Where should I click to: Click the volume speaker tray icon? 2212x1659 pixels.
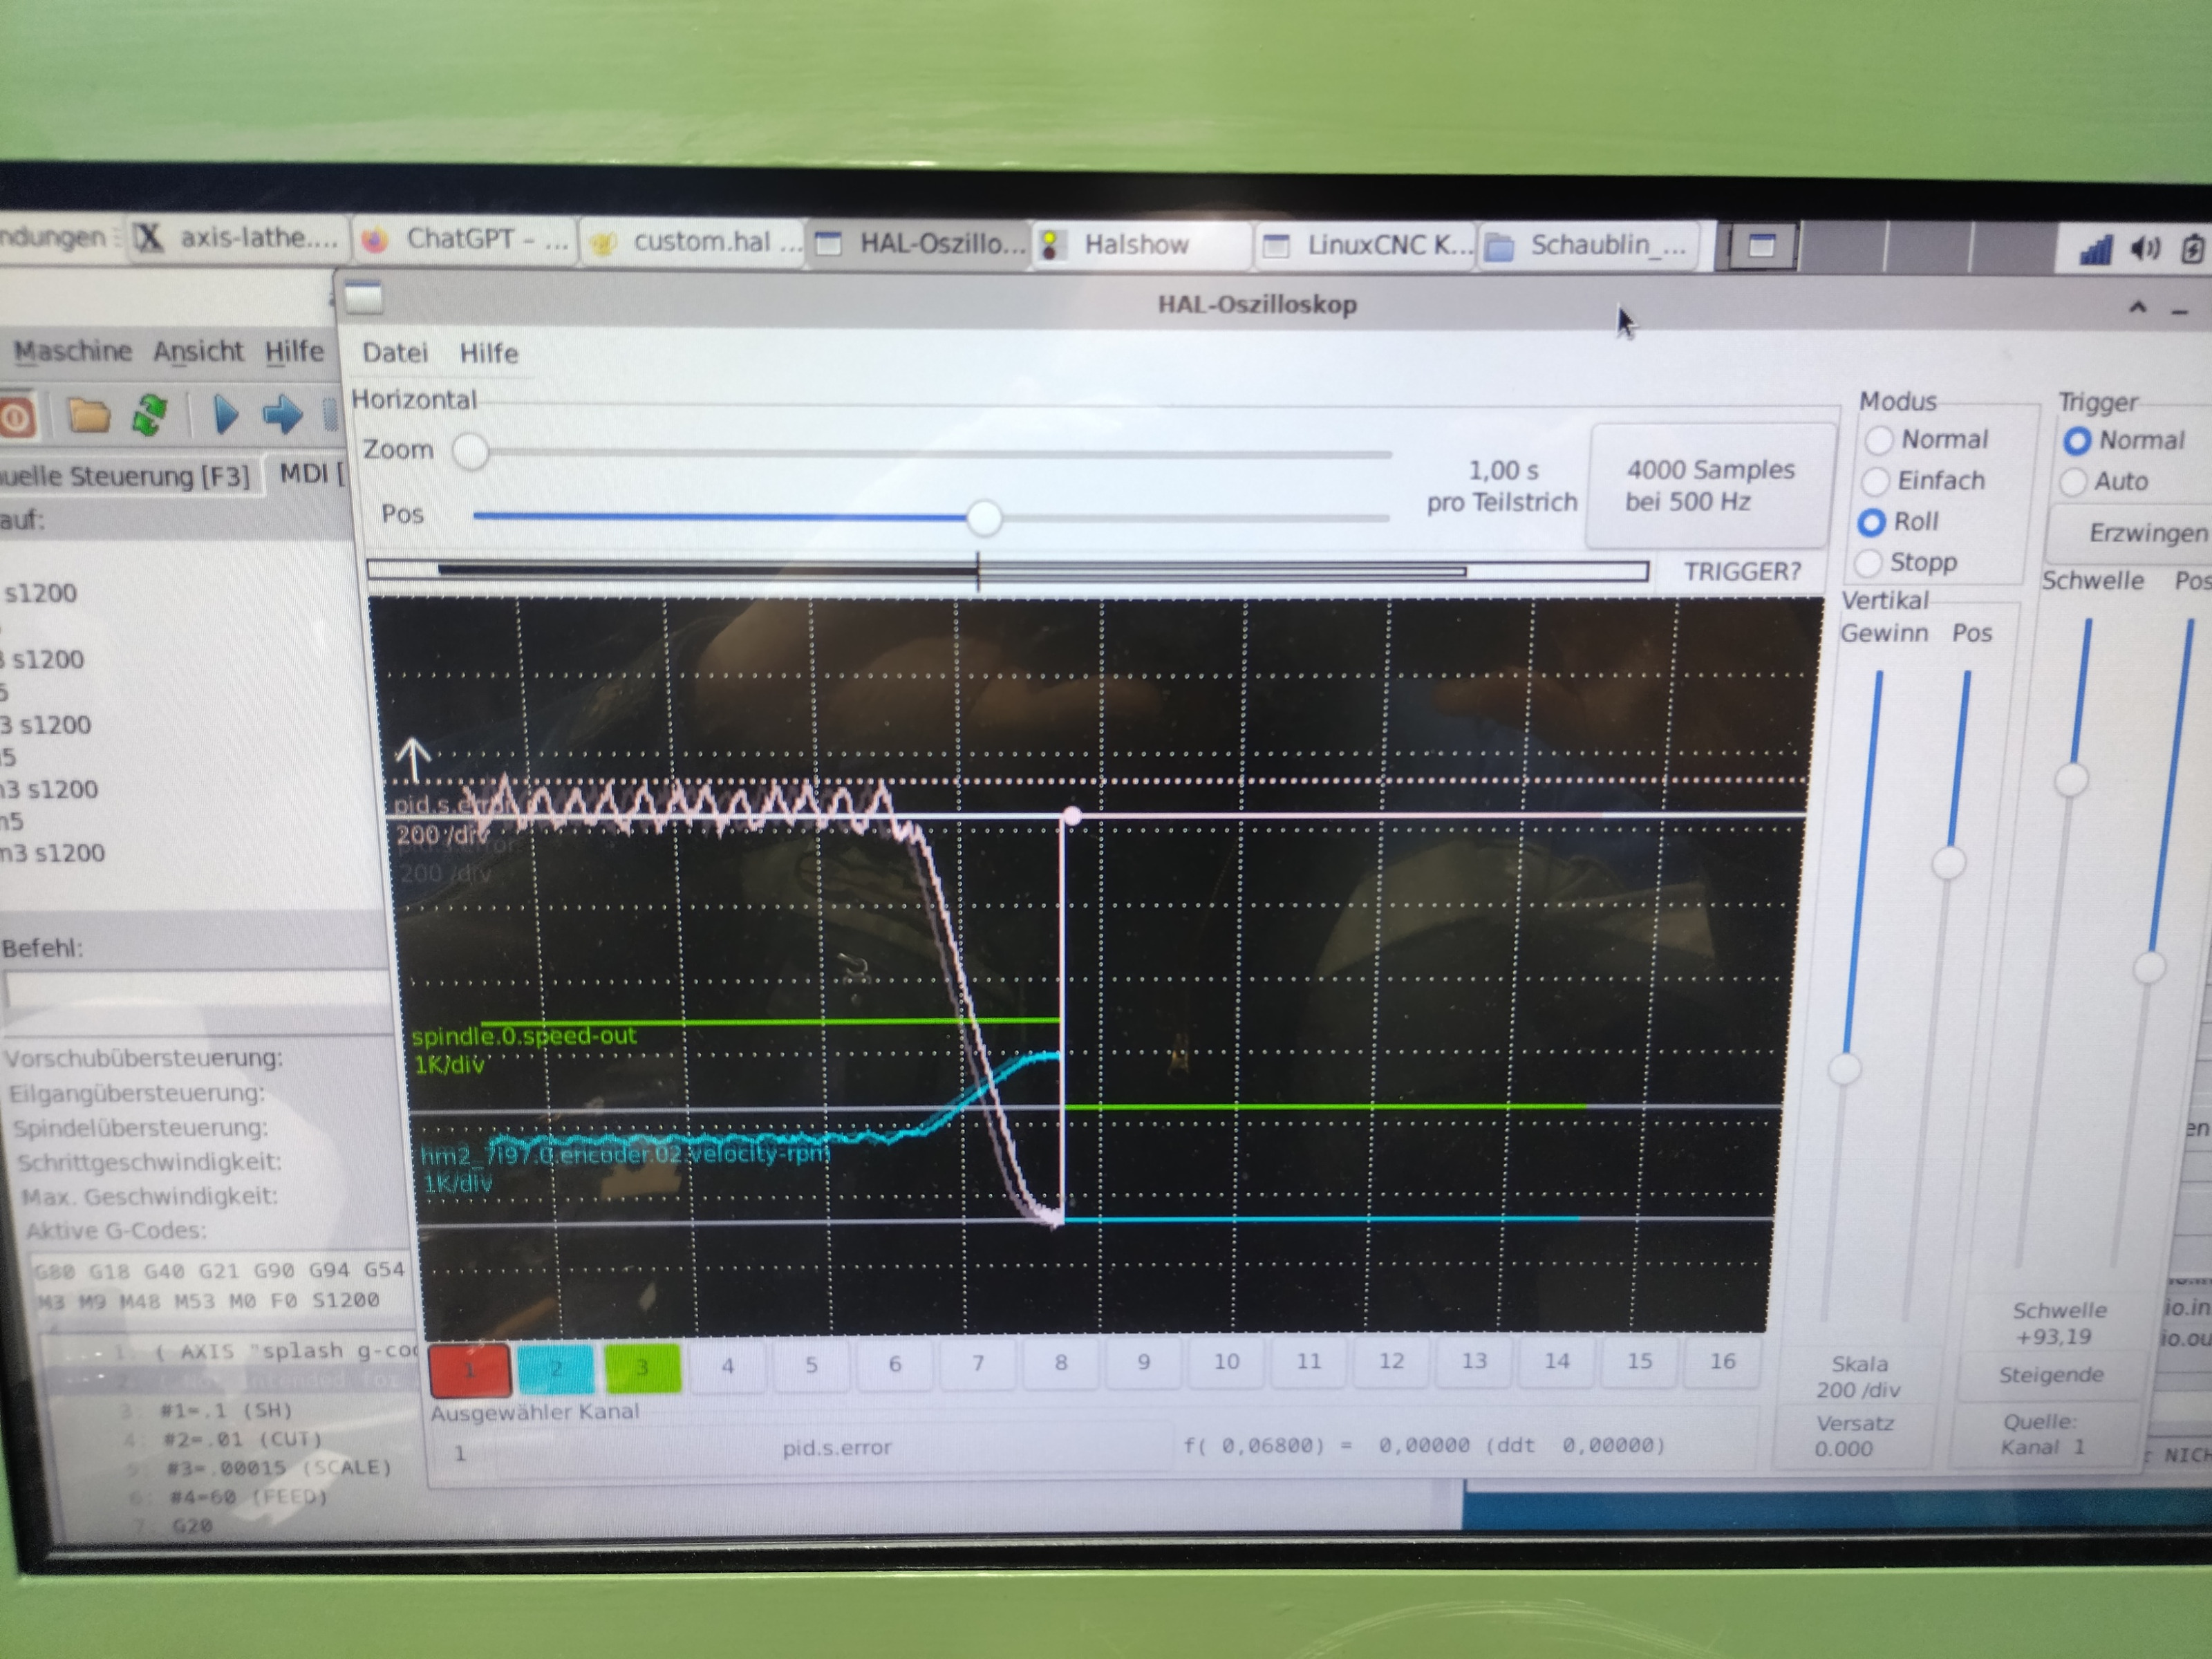click(x=2144, y=247)
